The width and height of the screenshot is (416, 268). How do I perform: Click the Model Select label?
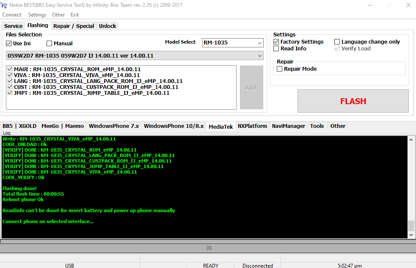pos(180,42)
